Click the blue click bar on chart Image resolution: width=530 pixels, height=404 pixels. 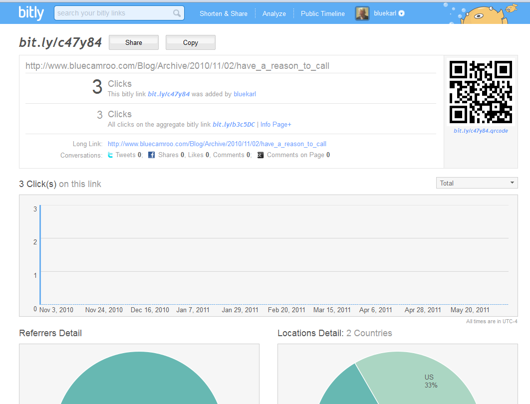[x=40, y=255]
